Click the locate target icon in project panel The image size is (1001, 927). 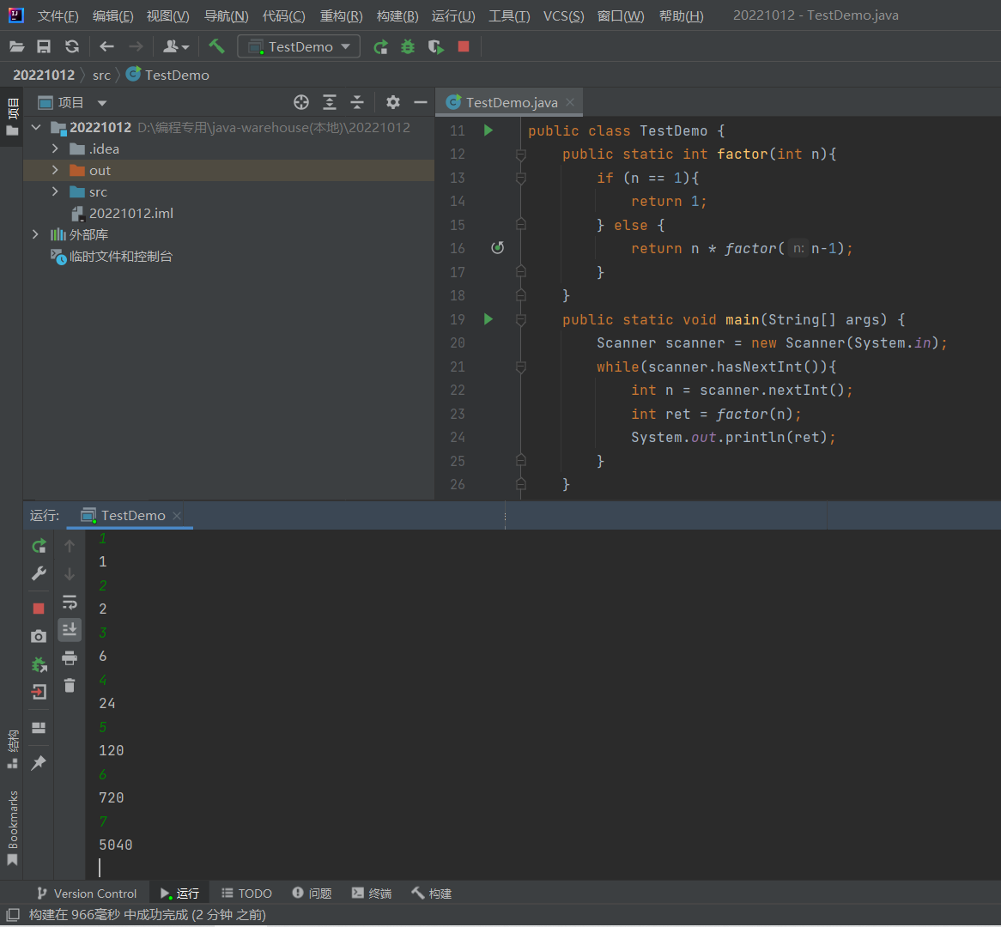[x=301, y=102]
